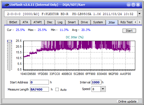The image size is (144, 105).
Task: Click inside the DC Jitter graph area
Action: pyautogui.click(x=79, y=56)
